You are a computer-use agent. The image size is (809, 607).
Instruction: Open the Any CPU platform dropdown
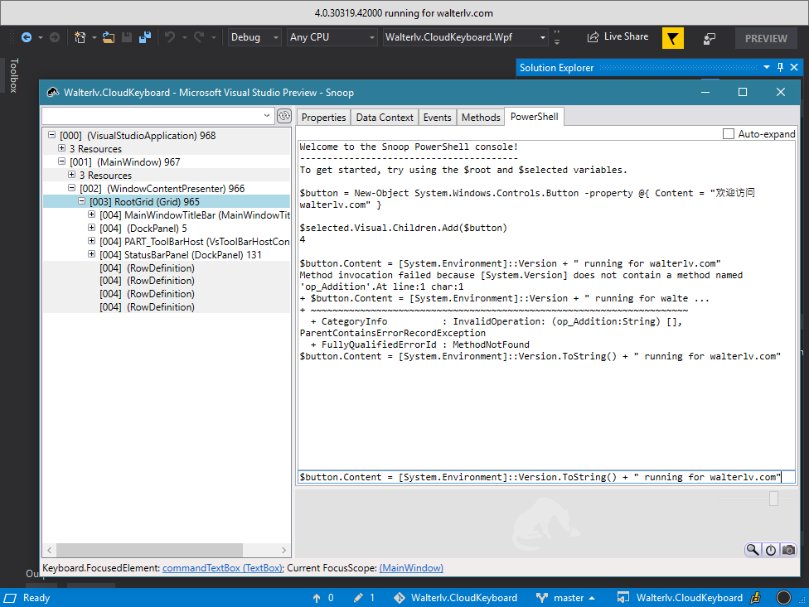click(x=332, y=37)
